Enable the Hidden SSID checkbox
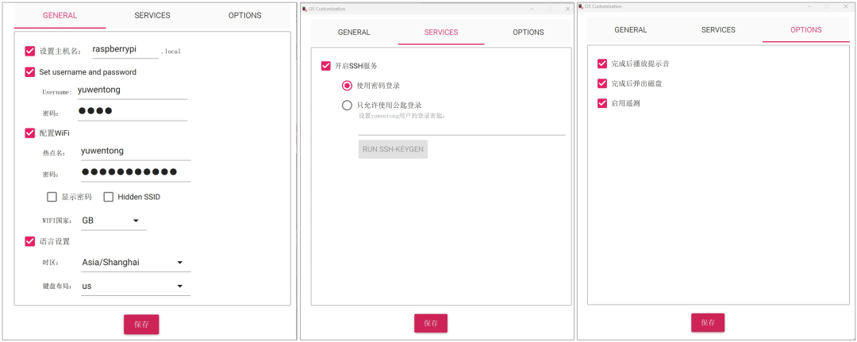 (x=108, y=197)
